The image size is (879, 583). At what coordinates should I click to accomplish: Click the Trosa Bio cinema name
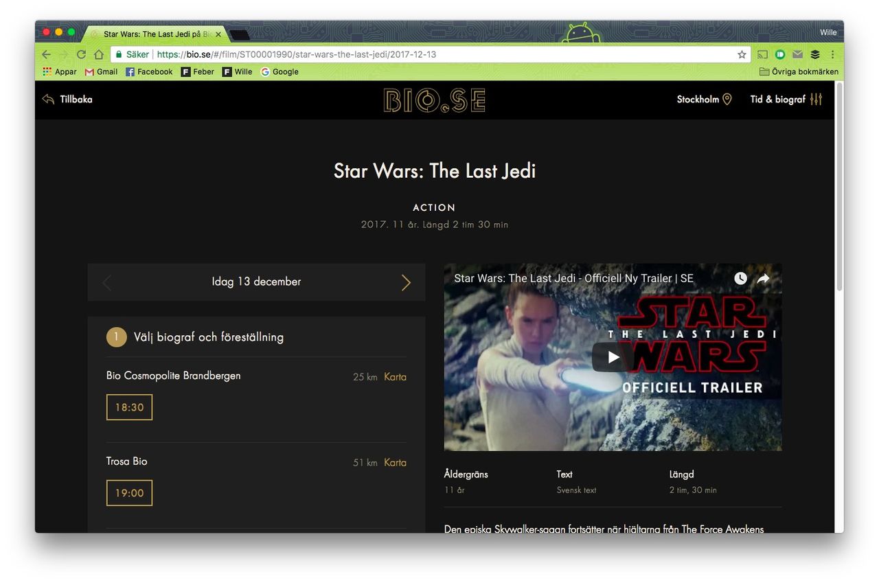point(127,461)
